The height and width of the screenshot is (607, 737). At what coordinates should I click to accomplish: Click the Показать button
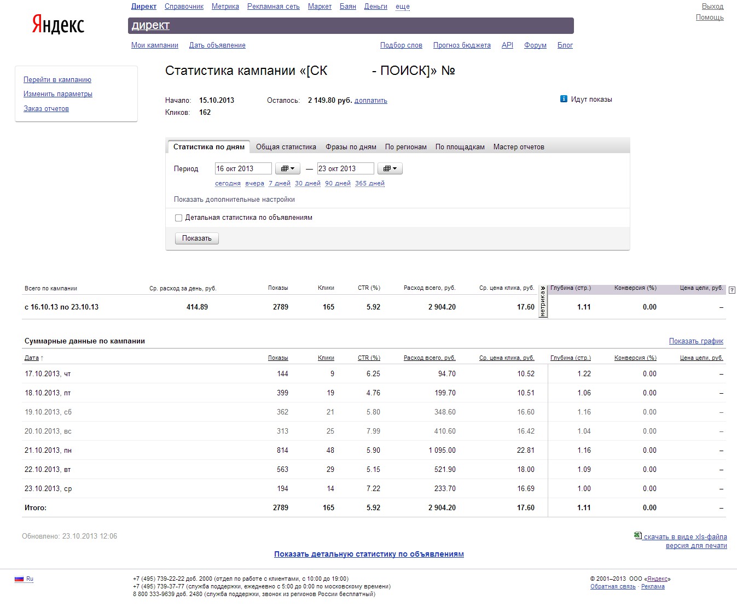[197, 238]
